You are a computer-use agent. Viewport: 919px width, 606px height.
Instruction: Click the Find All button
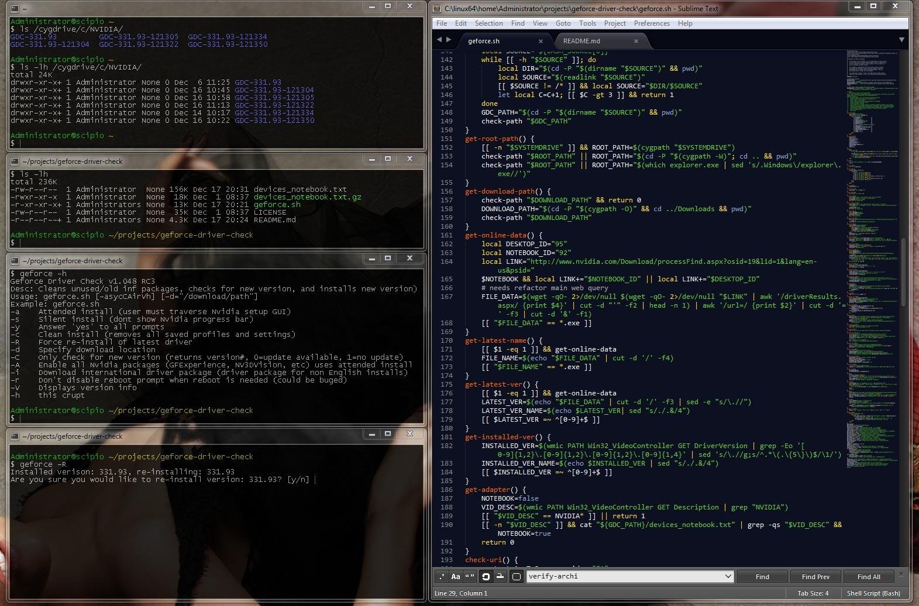869,577
